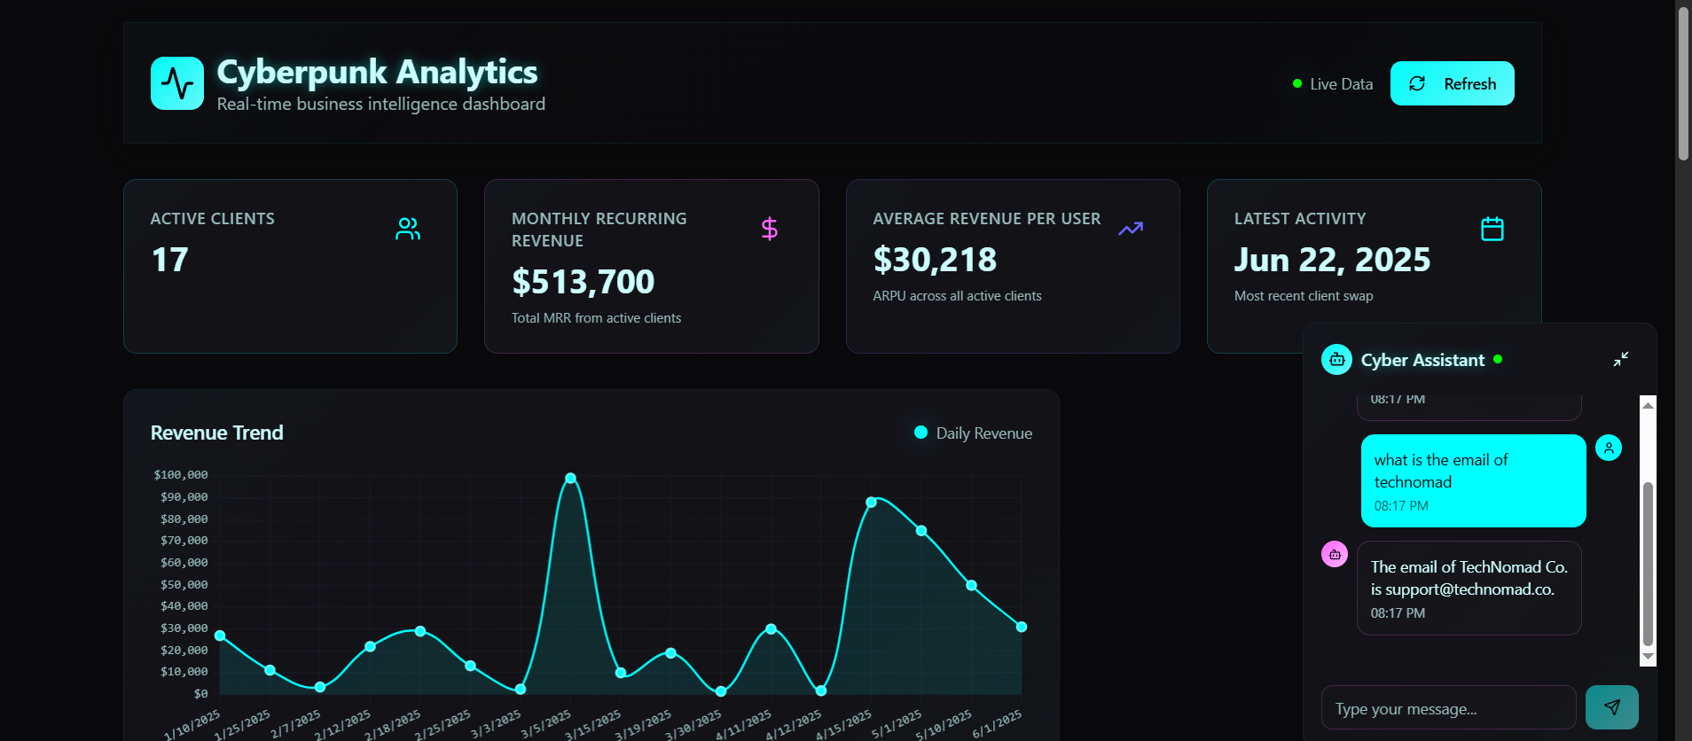Viewport: 1692px width, 741px height.
Task: Toggle the Daily Revenue legend item
Action: pyautogui.click(x=973, y=433)
